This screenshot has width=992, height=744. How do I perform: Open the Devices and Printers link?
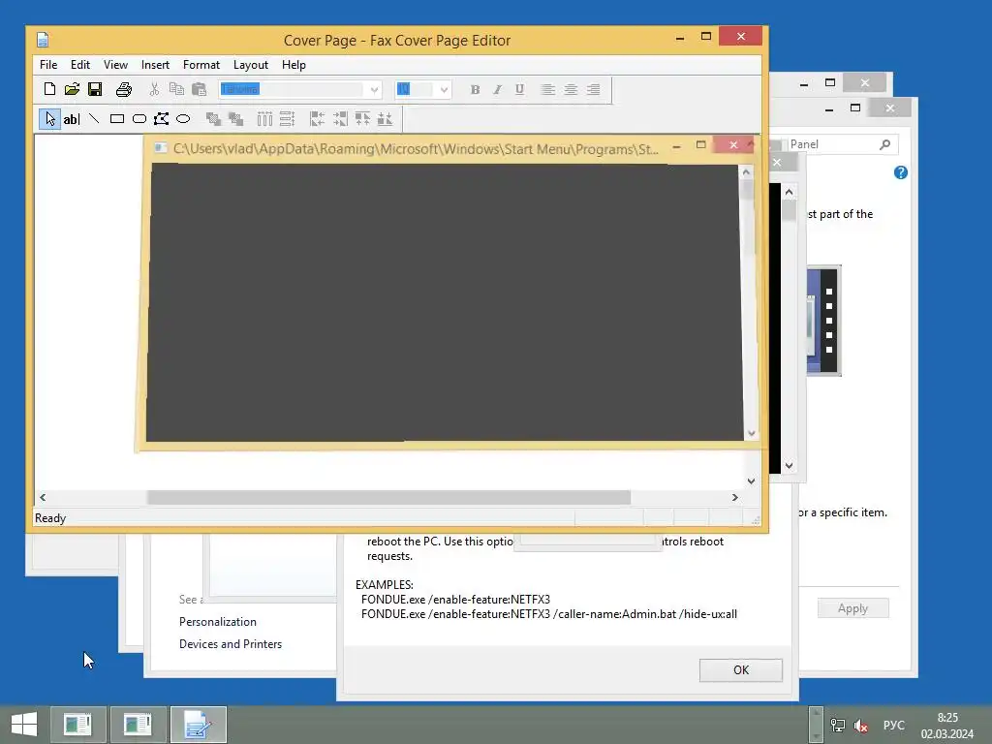pos(231,643)
